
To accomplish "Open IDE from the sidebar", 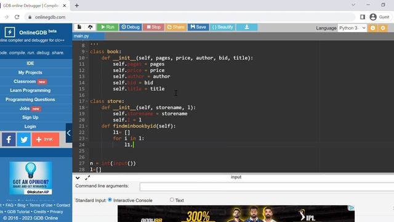I will (30, 64).
